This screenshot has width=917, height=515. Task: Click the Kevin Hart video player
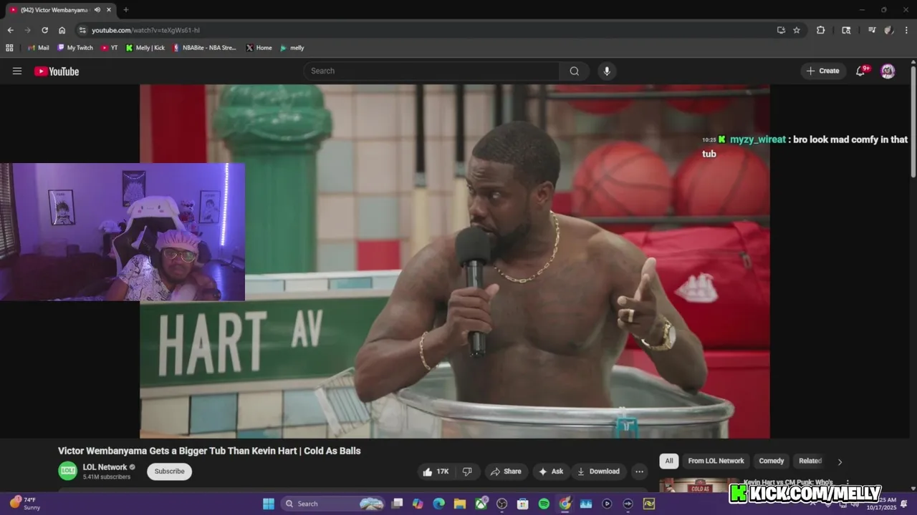pyautogui.click(x=455, y=261)
